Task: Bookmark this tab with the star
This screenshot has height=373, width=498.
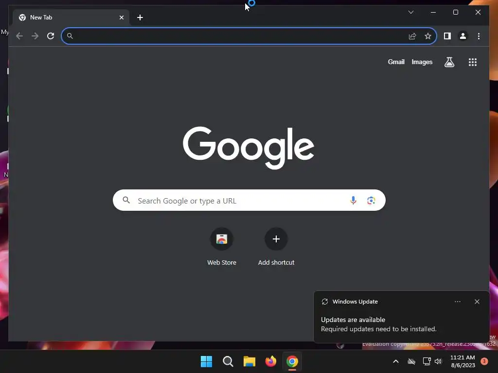Action: click(x=428, y=36)
